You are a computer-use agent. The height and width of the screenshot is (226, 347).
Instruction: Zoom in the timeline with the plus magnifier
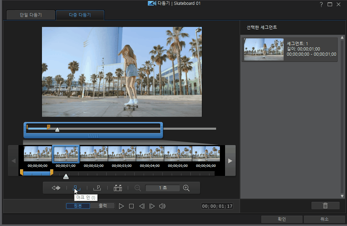186,188
